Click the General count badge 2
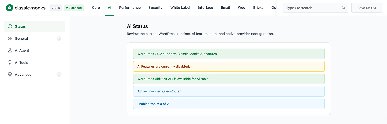Viewport: 387px width, 124px height. (x=59, y=39)
